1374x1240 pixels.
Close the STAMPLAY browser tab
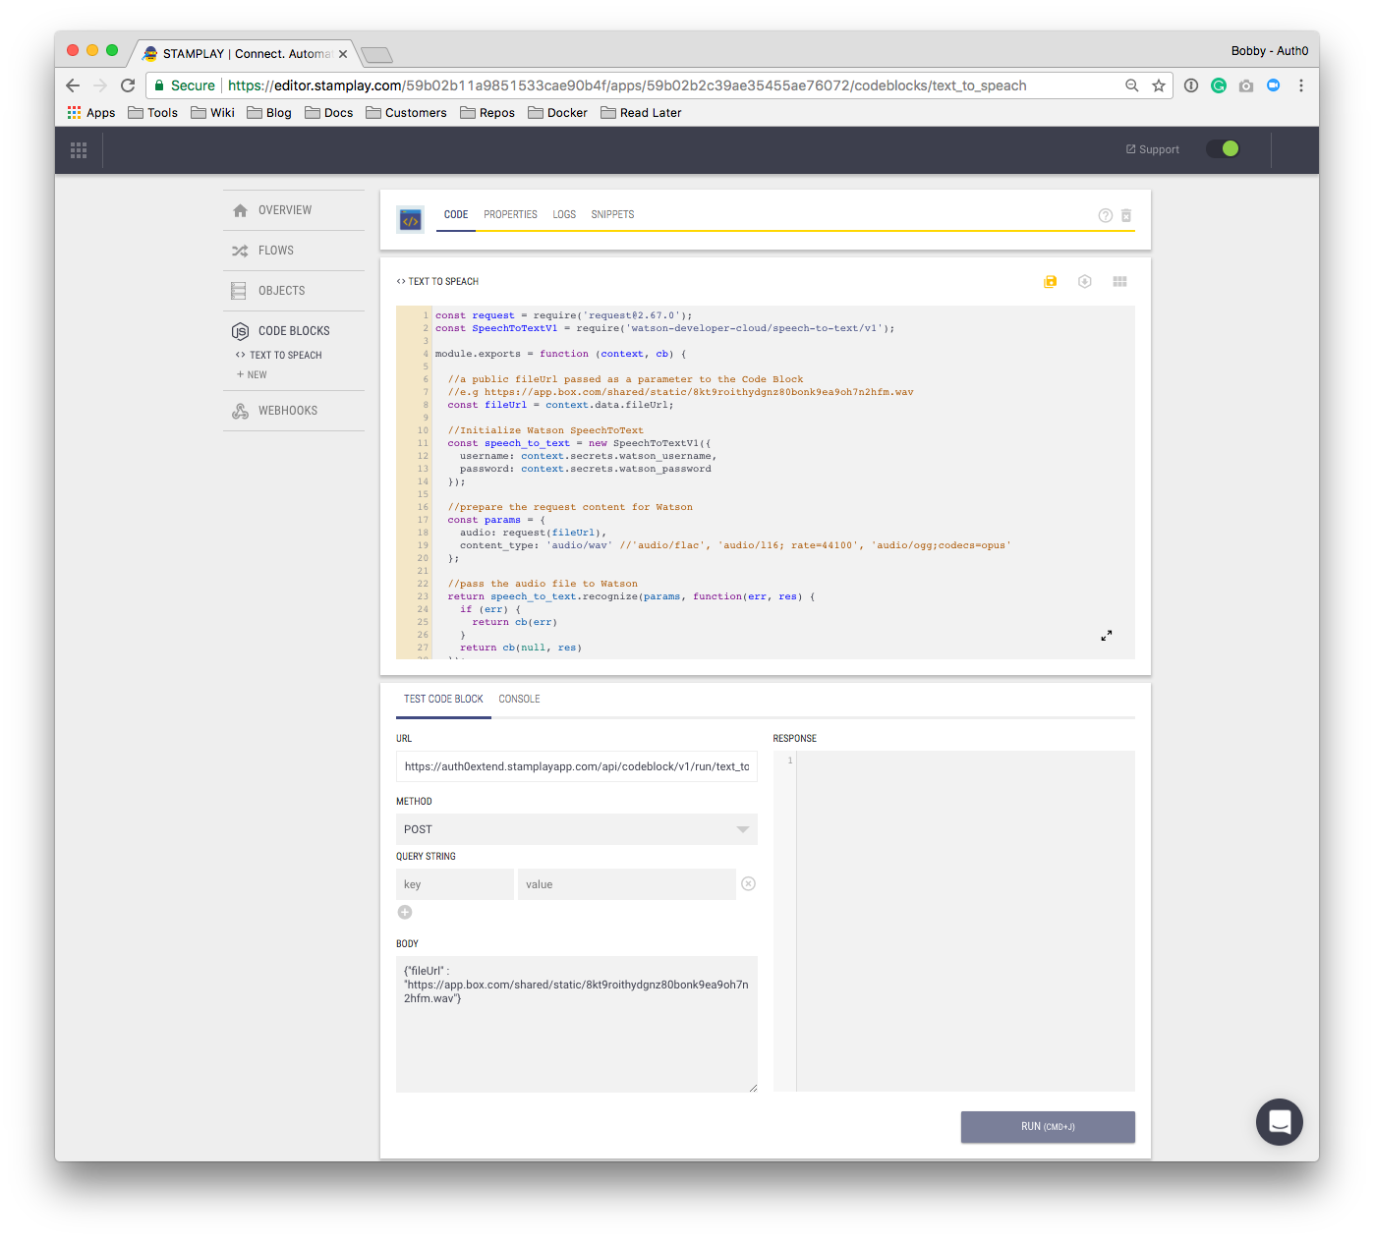(x=343, y=54)
